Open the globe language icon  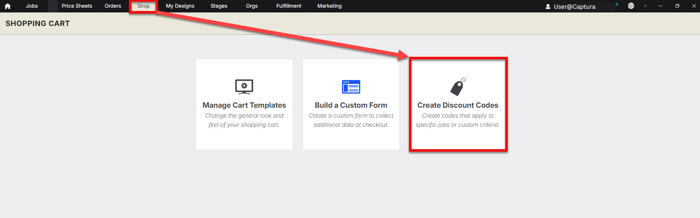pyautogui.click(x=631, y=6)
